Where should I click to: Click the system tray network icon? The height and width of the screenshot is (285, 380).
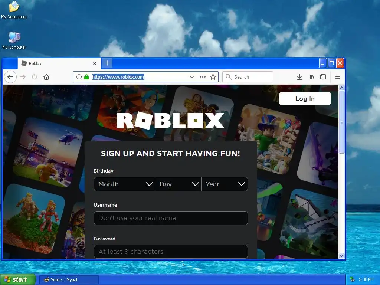click(x=352, y=279)
